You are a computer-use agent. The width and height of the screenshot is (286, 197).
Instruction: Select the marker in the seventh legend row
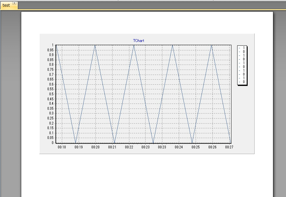click(239, 70)
